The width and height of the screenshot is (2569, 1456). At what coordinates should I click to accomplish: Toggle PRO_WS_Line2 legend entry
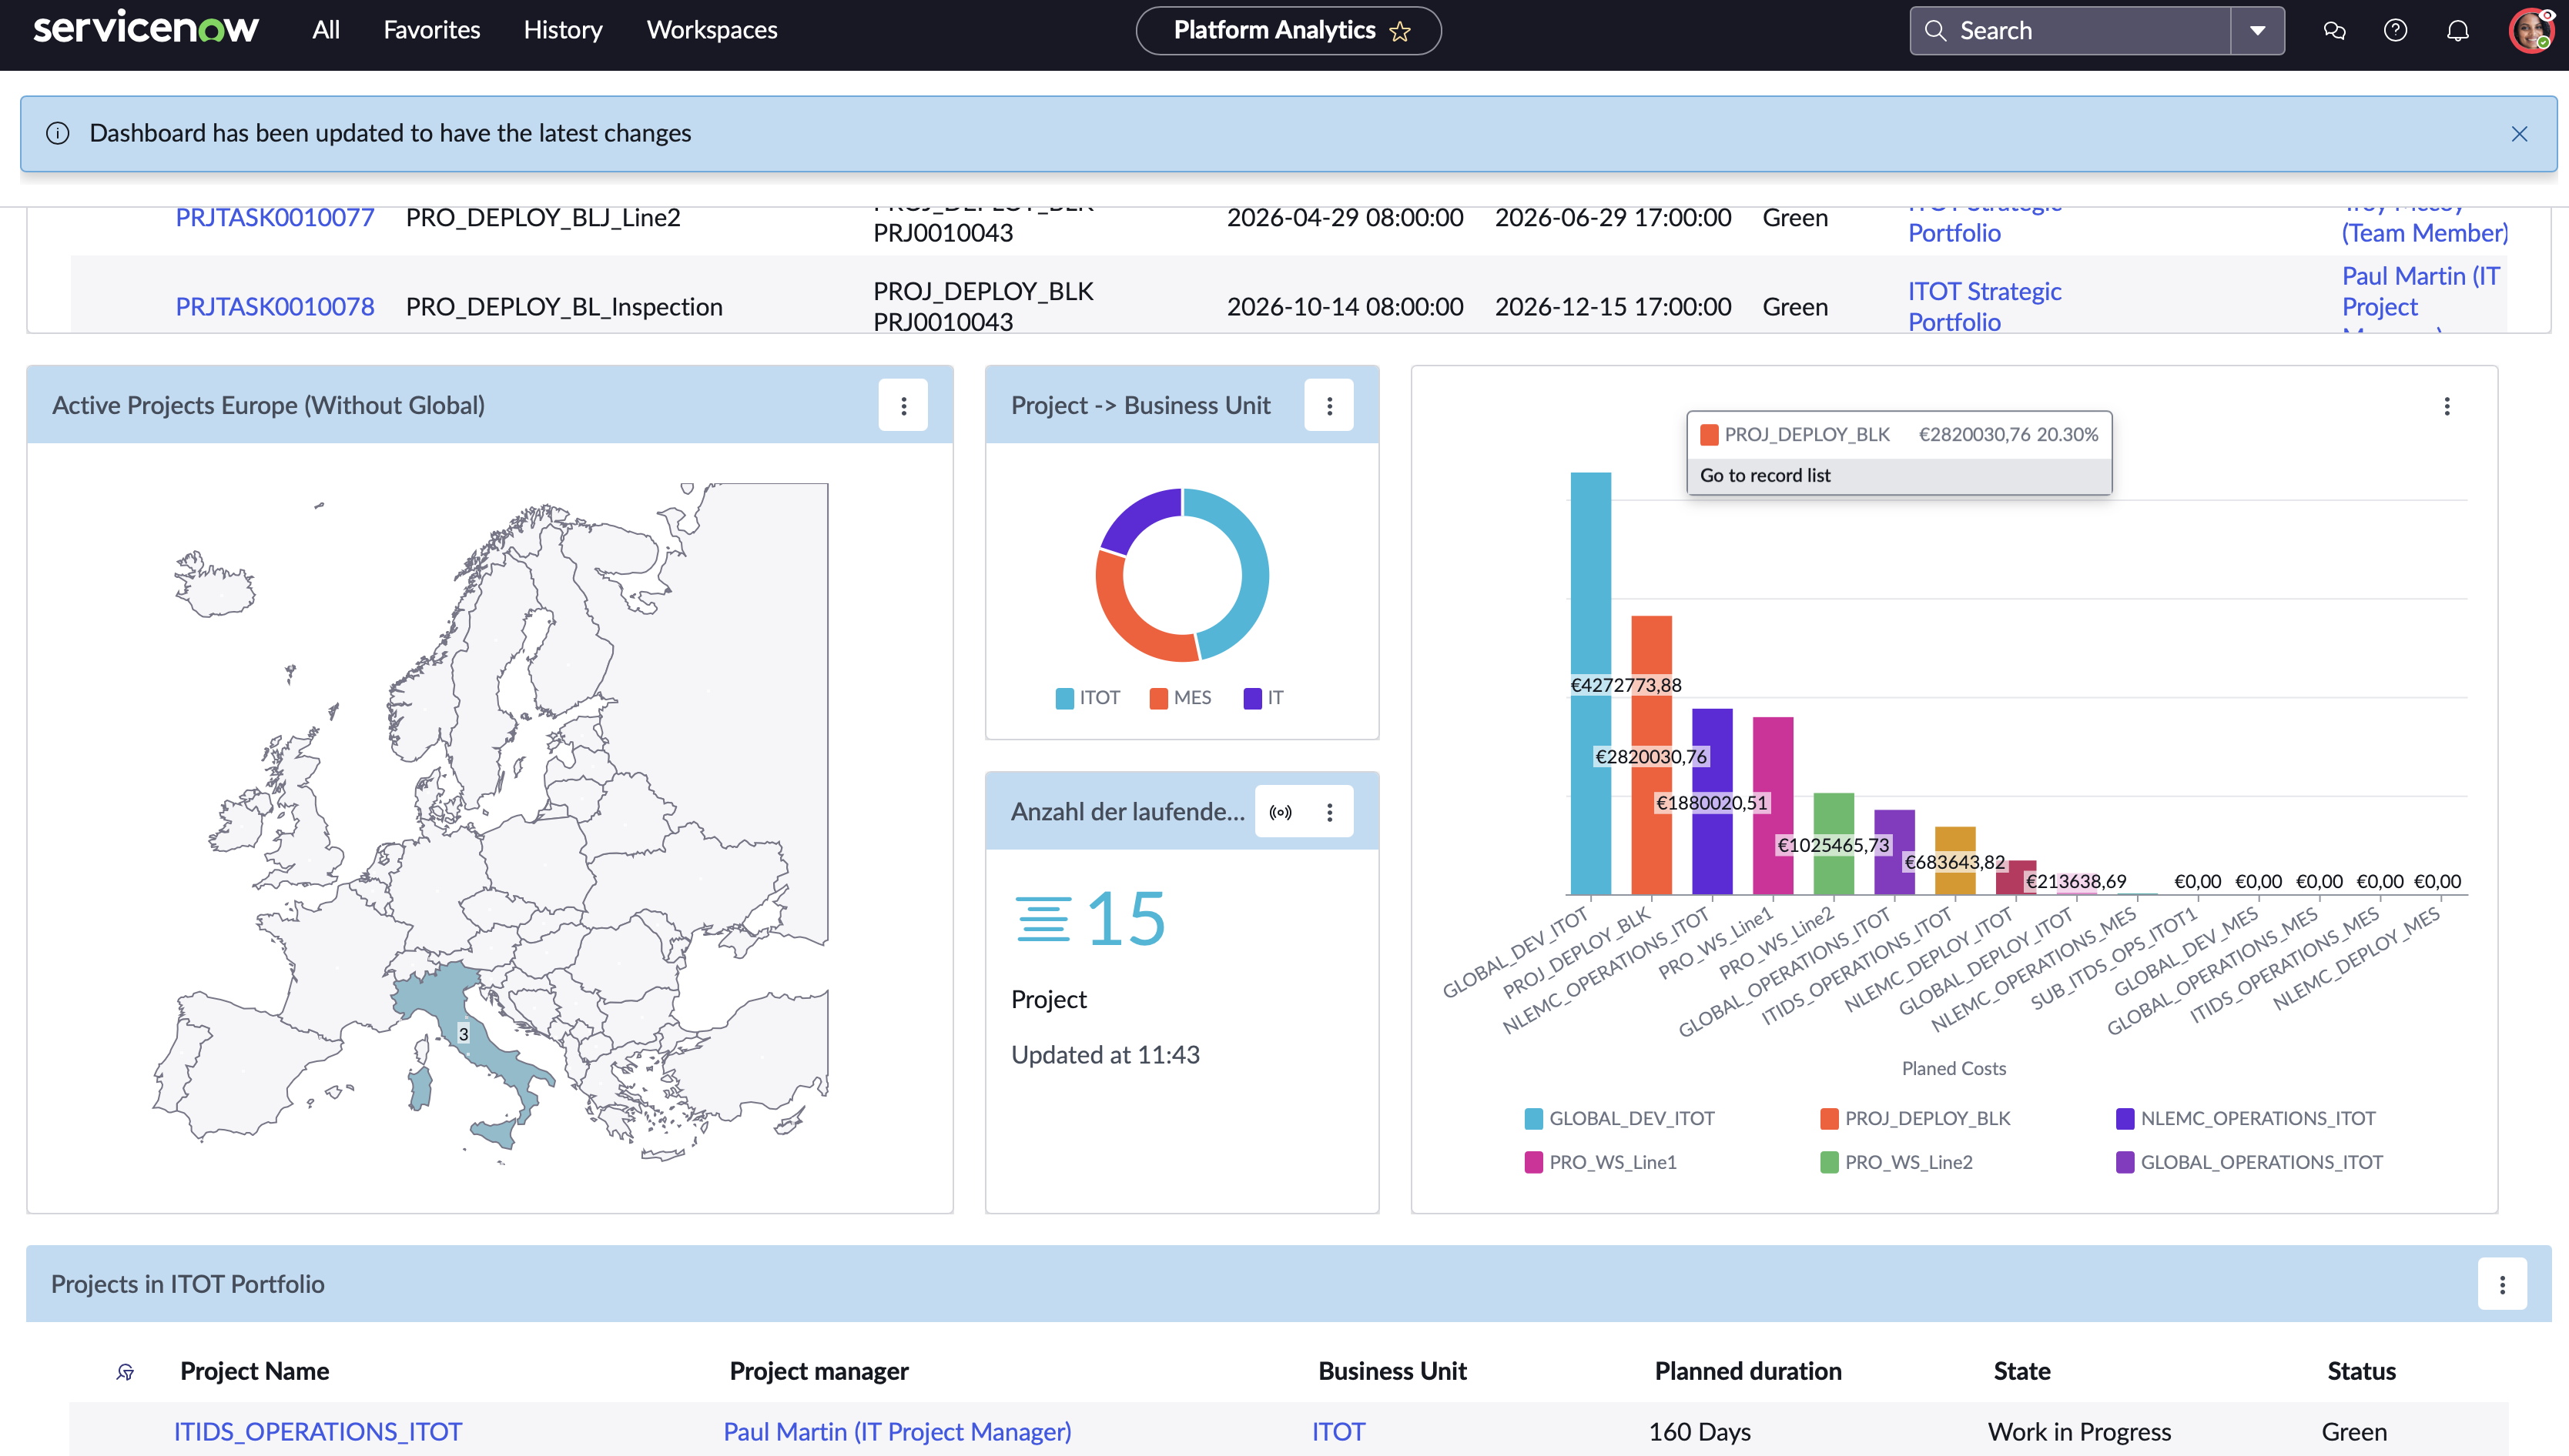coord(1897,1163)
